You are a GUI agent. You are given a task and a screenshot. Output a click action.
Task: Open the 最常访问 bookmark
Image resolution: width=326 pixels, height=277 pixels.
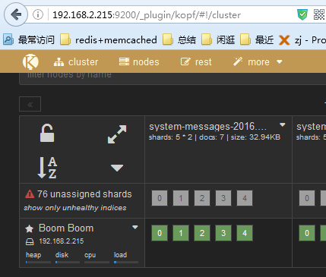(29, 39)
